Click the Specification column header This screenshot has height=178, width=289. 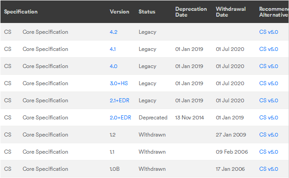pos(21,12)
